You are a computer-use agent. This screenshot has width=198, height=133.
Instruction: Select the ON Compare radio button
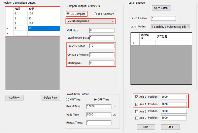pos(68,14)
